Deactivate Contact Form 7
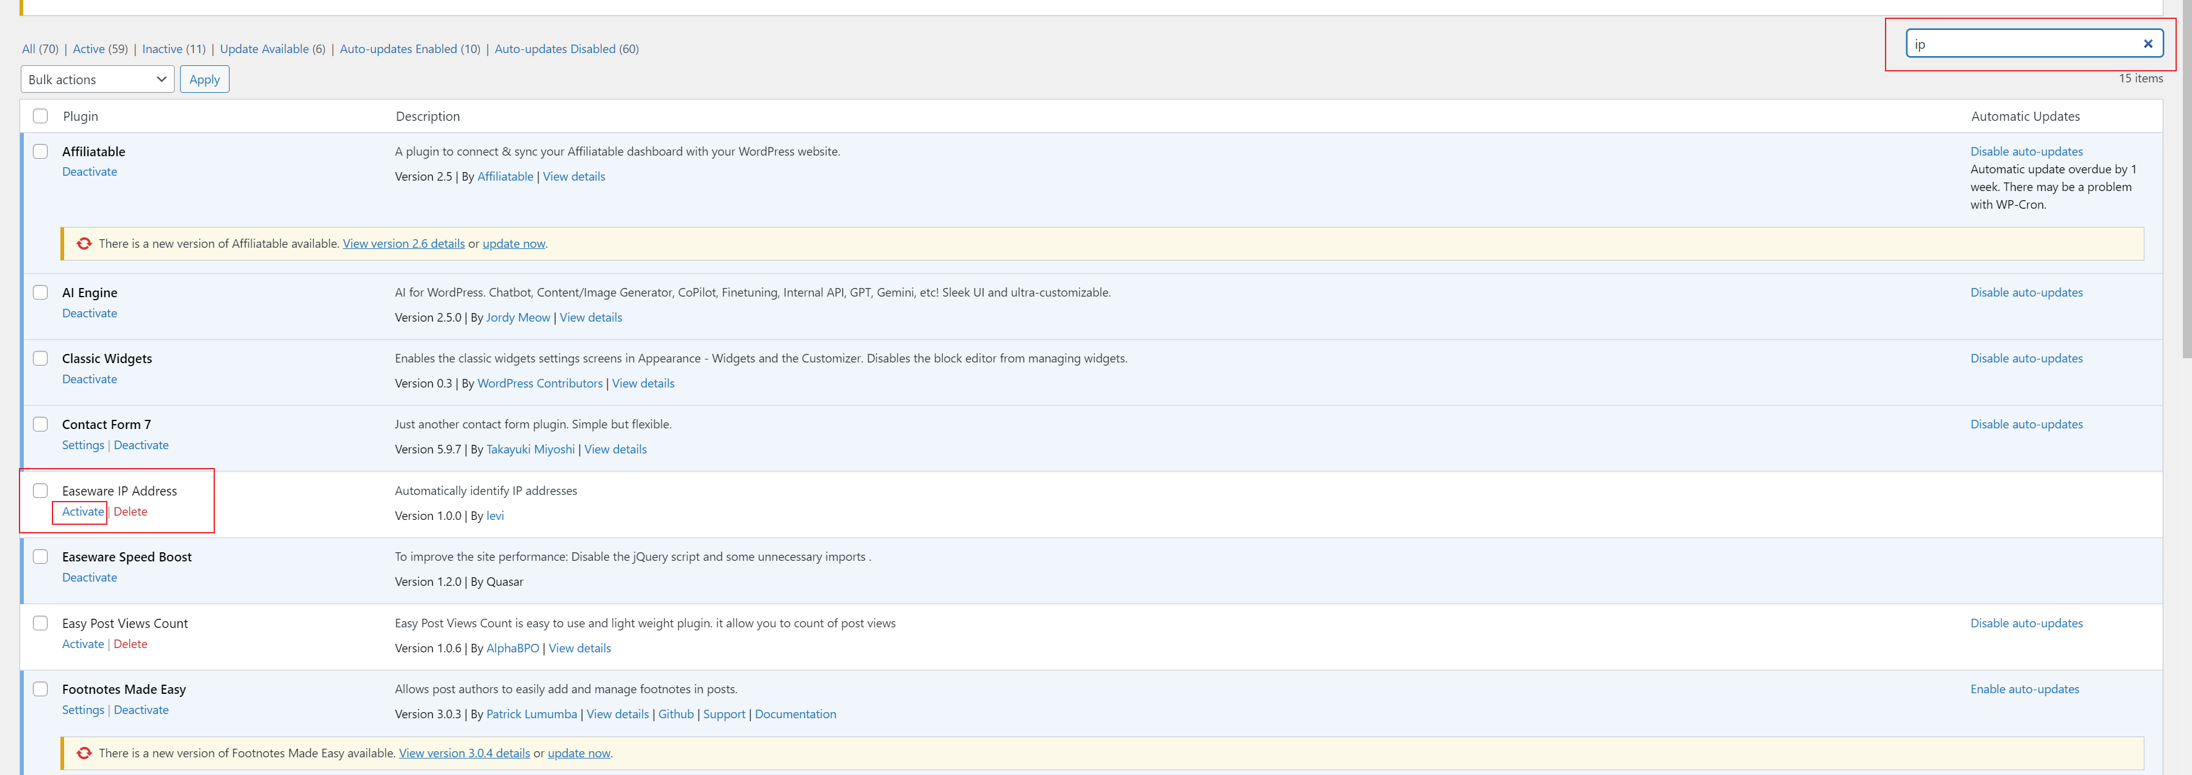 coord(141,445)
